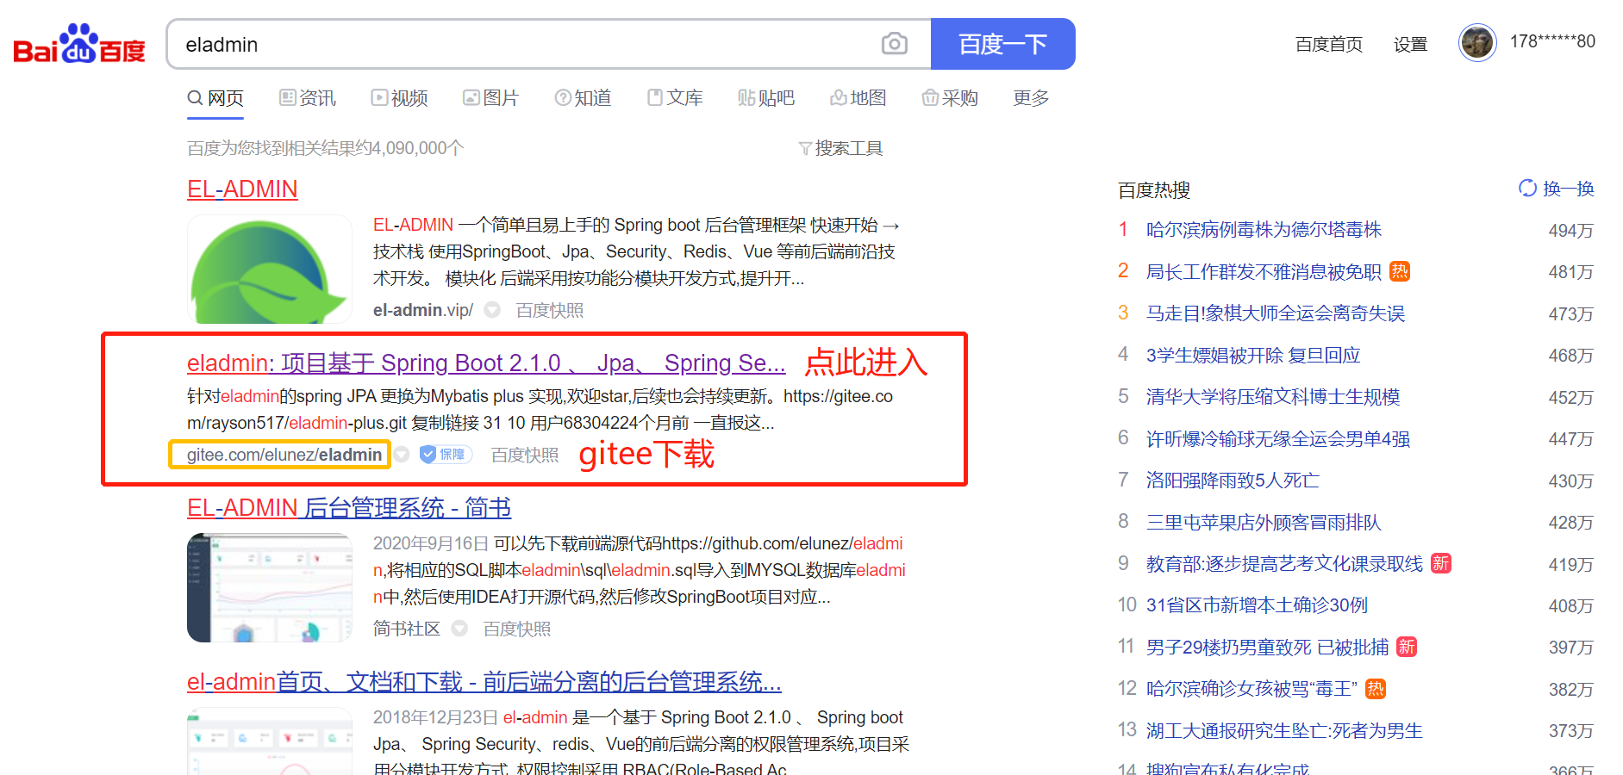Click the 百度热搜 heading

pos(1154,189)
